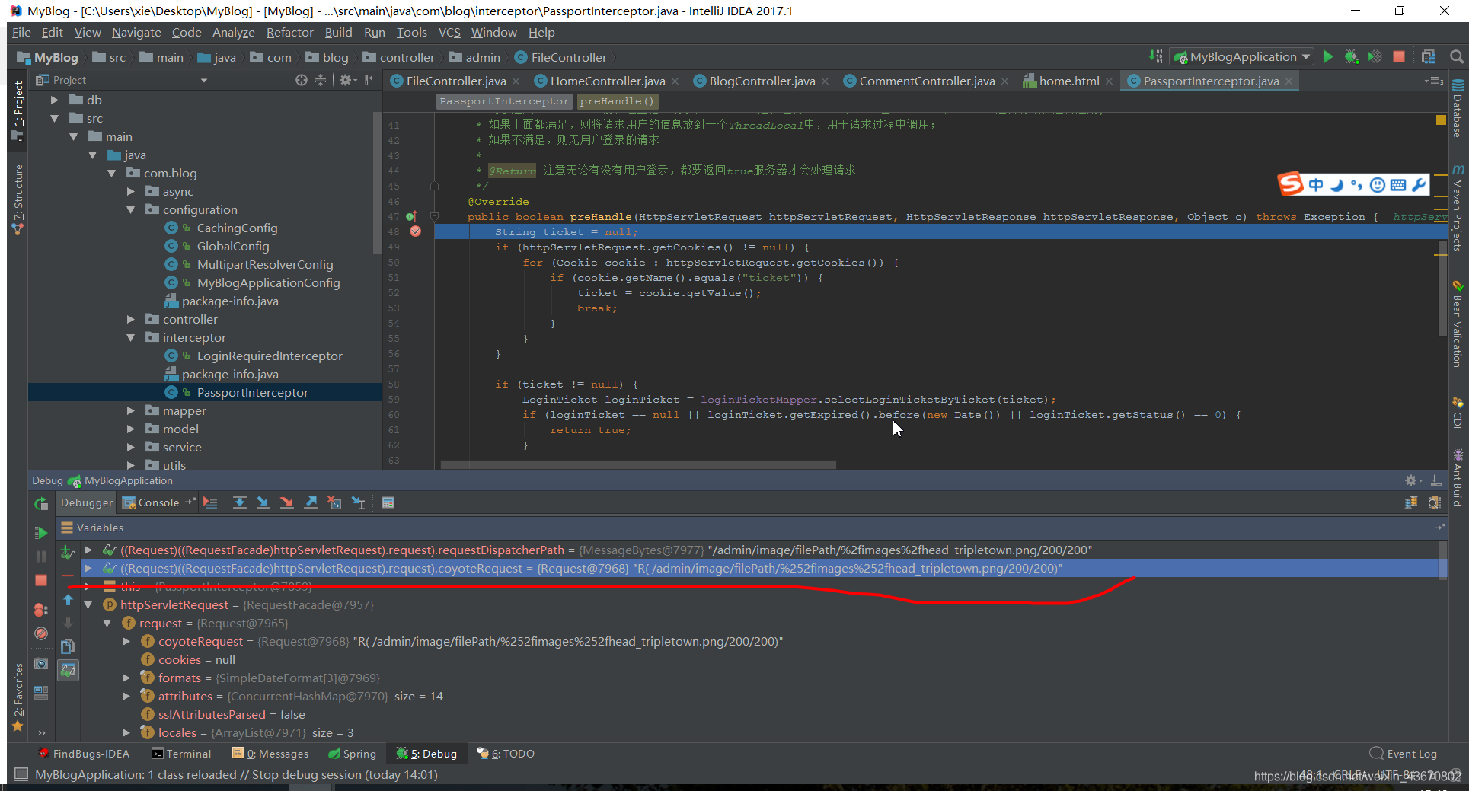
Task: Open Event Log at bottom right
Action: point(1404,754)
